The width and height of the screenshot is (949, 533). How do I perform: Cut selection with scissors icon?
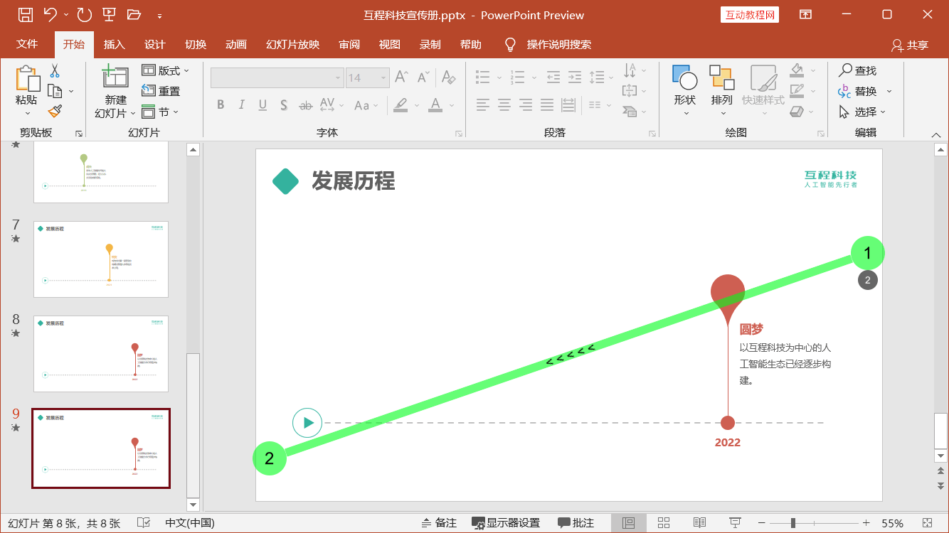coord(55,71)
